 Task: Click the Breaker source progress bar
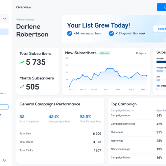pyautogui.click(x=161, y=62)
